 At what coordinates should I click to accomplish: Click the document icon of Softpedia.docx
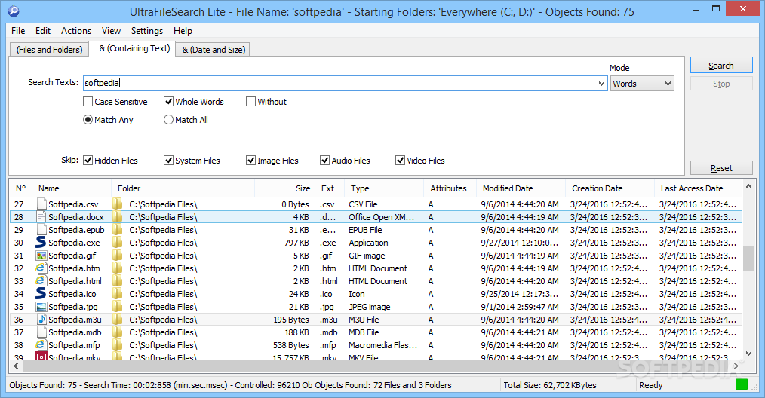41,216
